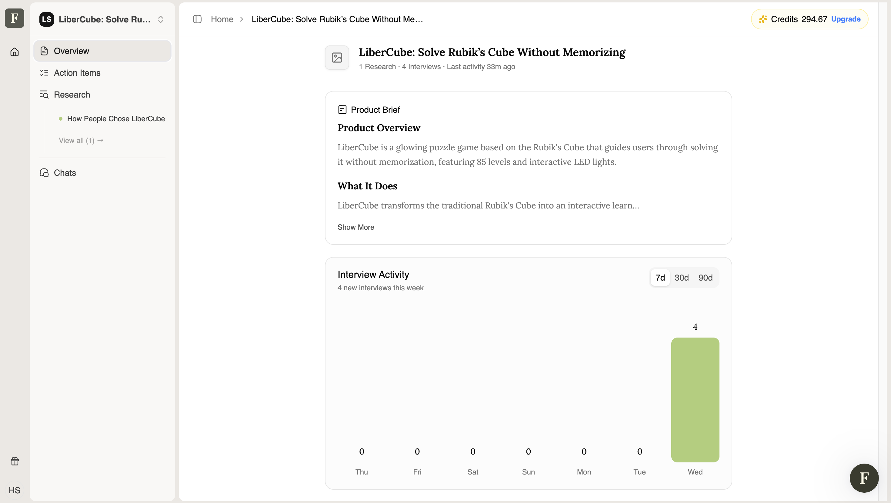The height and width of the screenshot is (503, 891).
Task: Click the Wednesday green bar
Action: tap(695, 400)
